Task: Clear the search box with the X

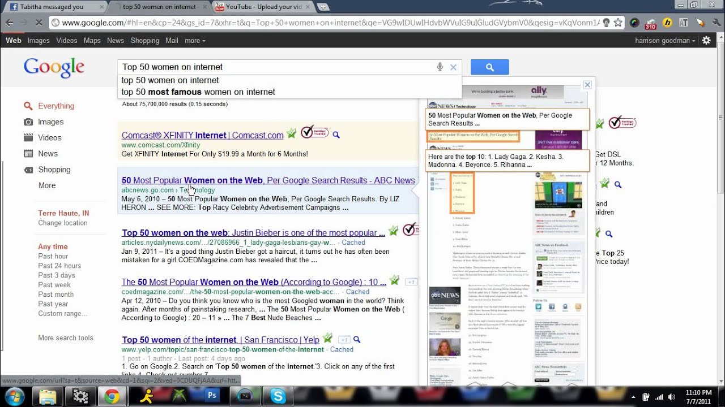Action: (453, 67)
